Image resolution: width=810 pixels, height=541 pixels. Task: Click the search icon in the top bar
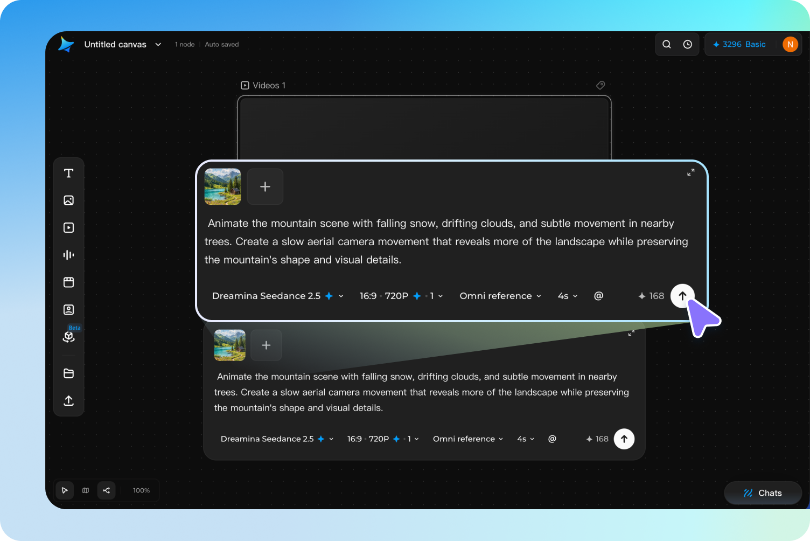coord(667,44)
